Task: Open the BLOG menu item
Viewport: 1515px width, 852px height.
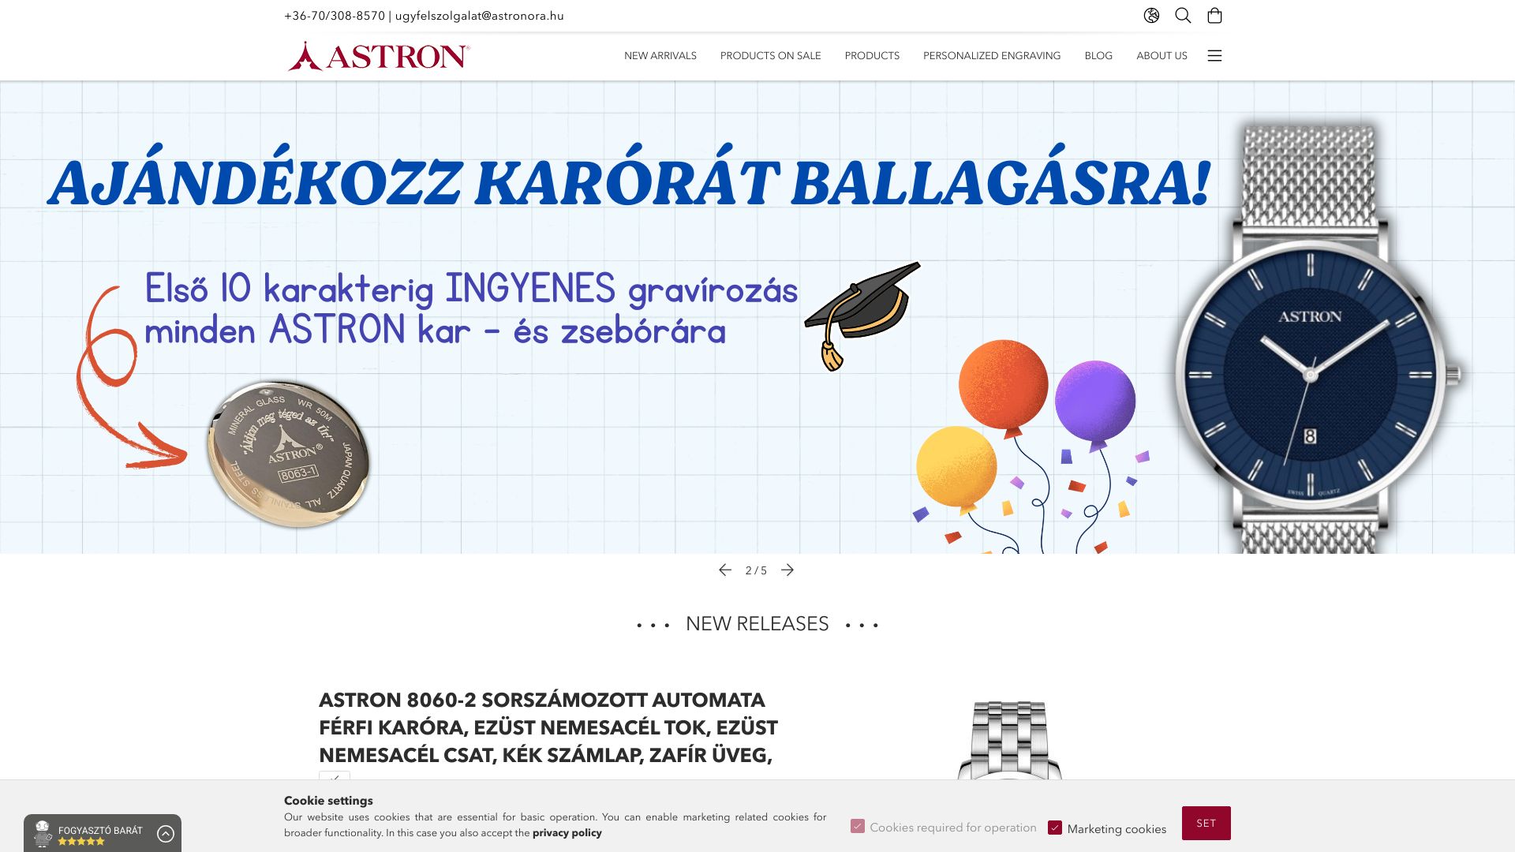Action: [x=1098, y=55]
